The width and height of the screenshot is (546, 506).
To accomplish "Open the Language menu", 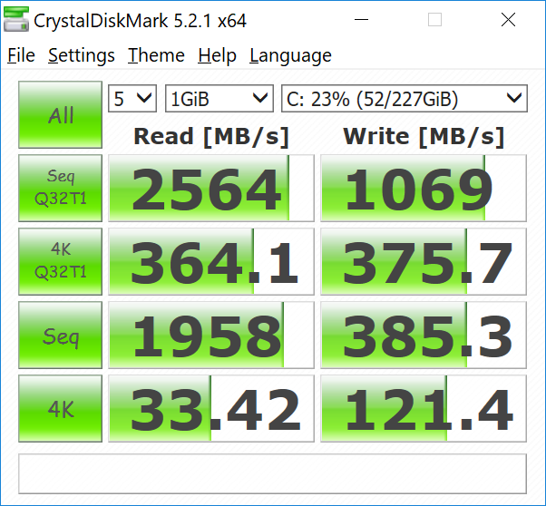I will click(x=290, y=55).
